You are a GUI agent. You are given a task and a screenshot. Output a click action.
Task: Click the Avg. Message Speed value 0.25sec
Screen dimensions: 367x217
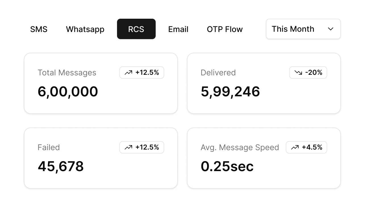[x=227, y=166]
